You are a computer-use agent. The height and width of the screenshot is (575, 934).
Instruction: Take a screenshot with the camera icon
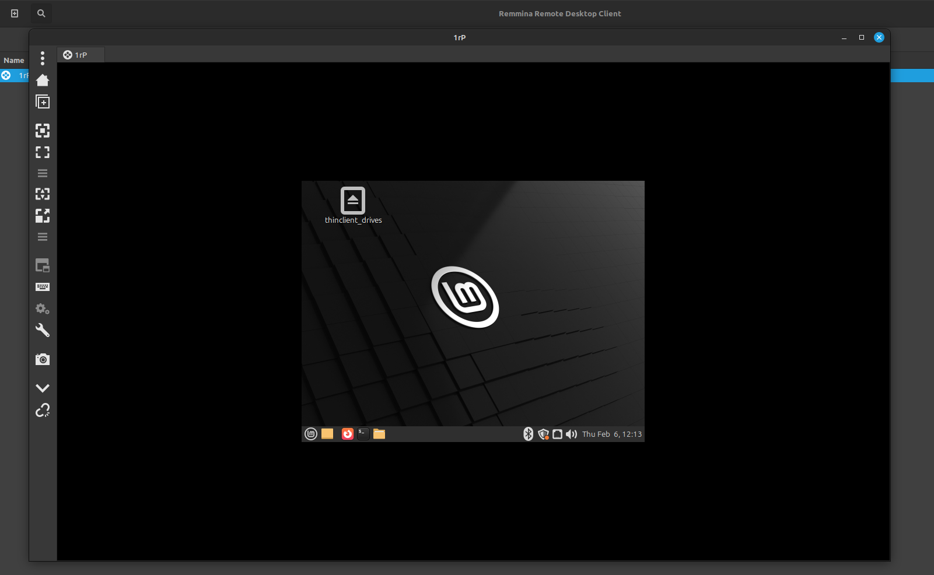point(43,359)
